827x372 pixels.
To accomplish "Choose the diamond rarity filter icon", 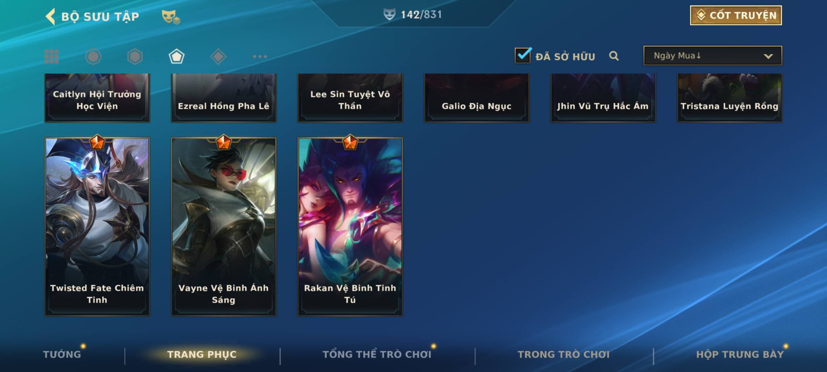I will point(218,56).
